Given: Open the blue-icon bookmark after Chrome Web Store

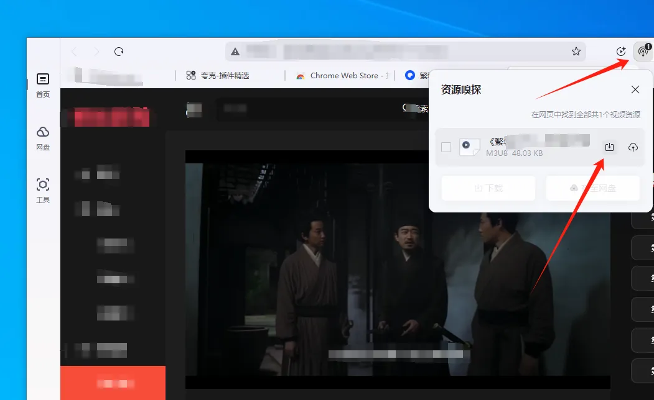Looking at the screenshot, I should (x=417, y=75).
